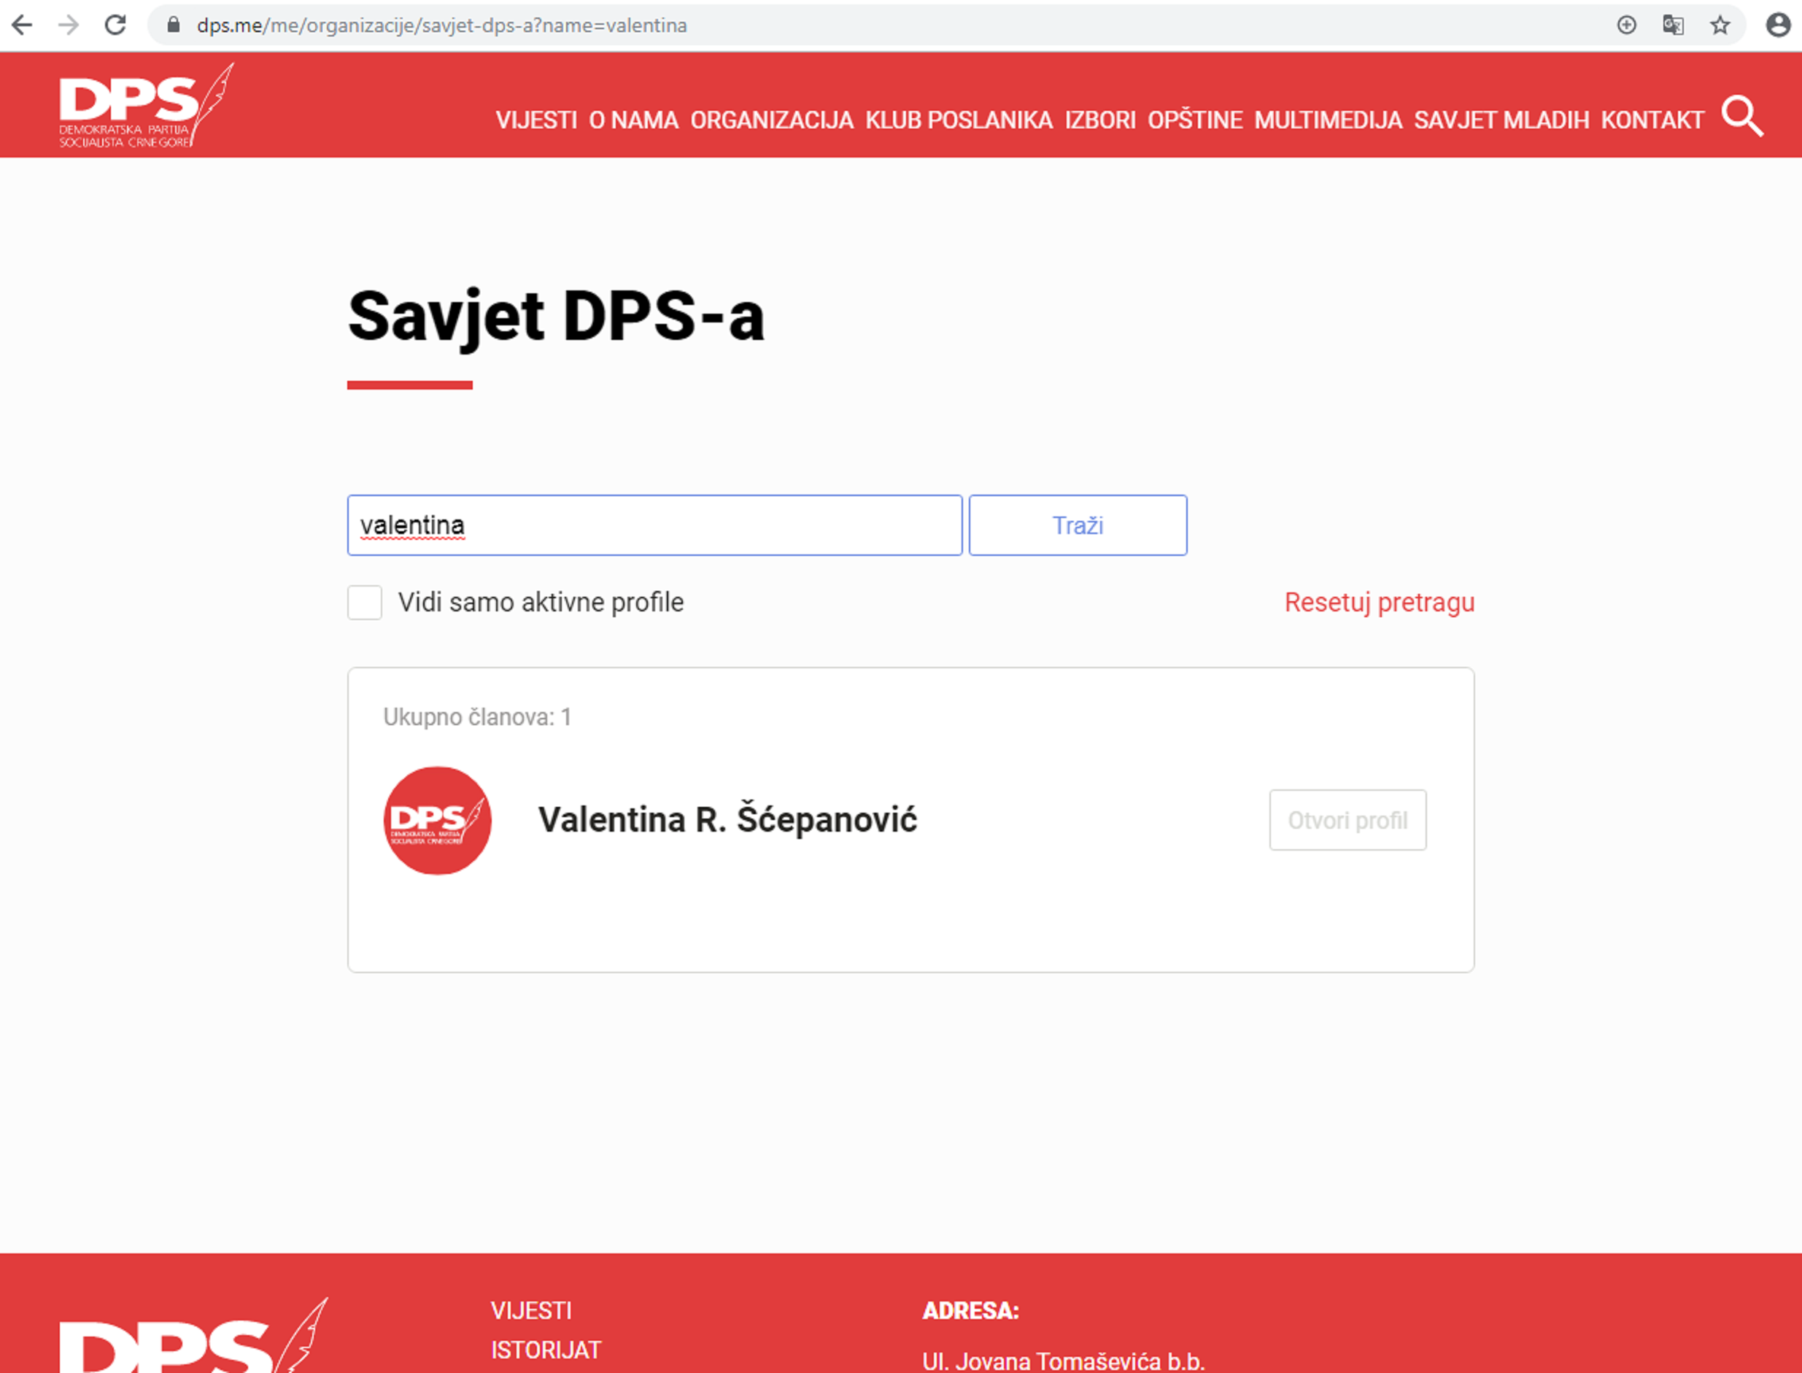Enable 'Vidi samo aktivne profile' checkbox

coord(365,603)
